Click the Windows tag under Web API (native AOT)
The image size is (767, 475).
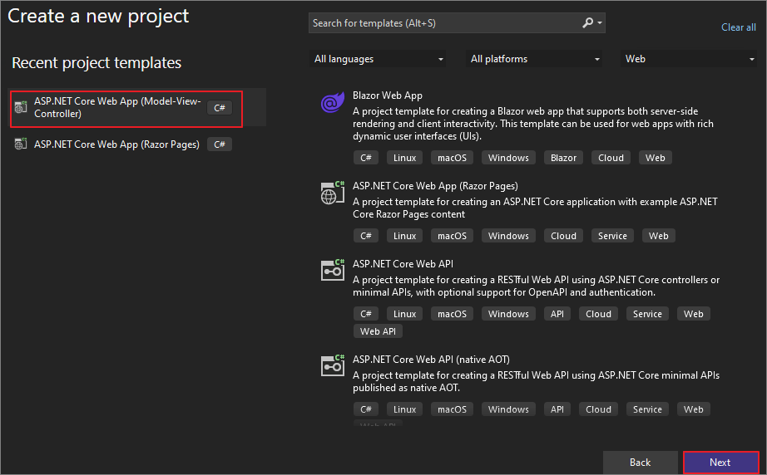click(508, 409)
